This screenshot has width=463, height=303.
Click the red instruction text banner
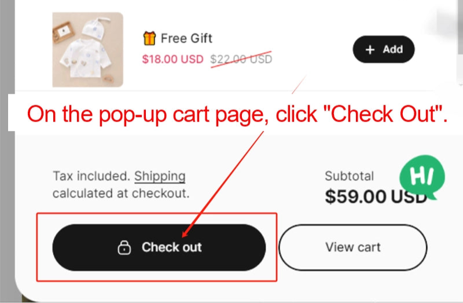tap(237, 114)
